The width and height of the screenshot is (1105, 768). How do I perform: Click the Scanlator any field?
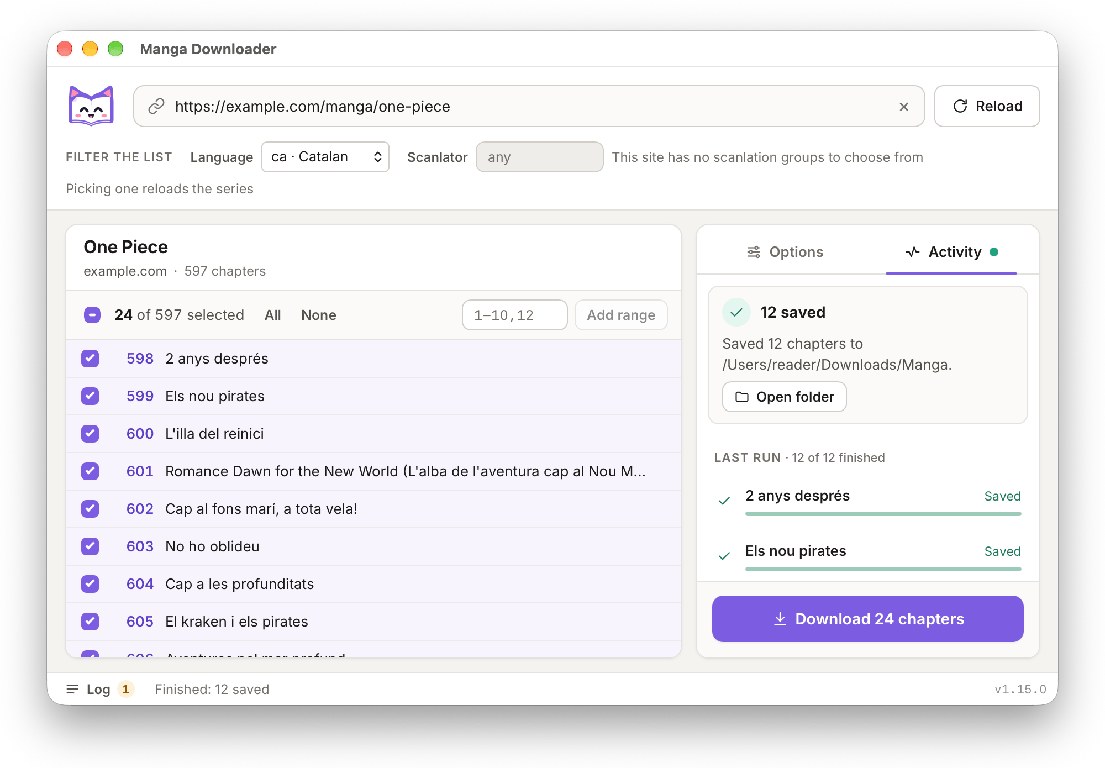click(539, 157)
